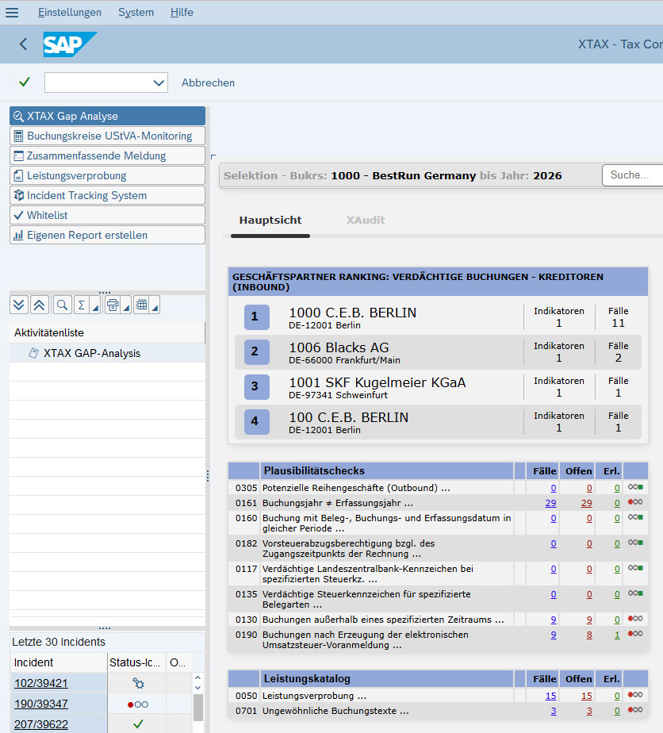663x733 pixels.
Task: Click the incidents list scrollbar thumb
Action: (198, 708)
